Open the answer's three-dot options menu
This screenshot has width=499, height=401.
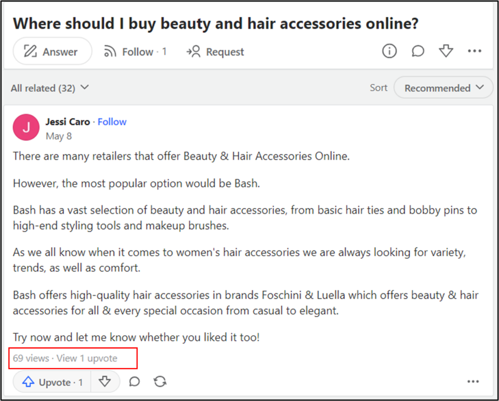[473, 382]
